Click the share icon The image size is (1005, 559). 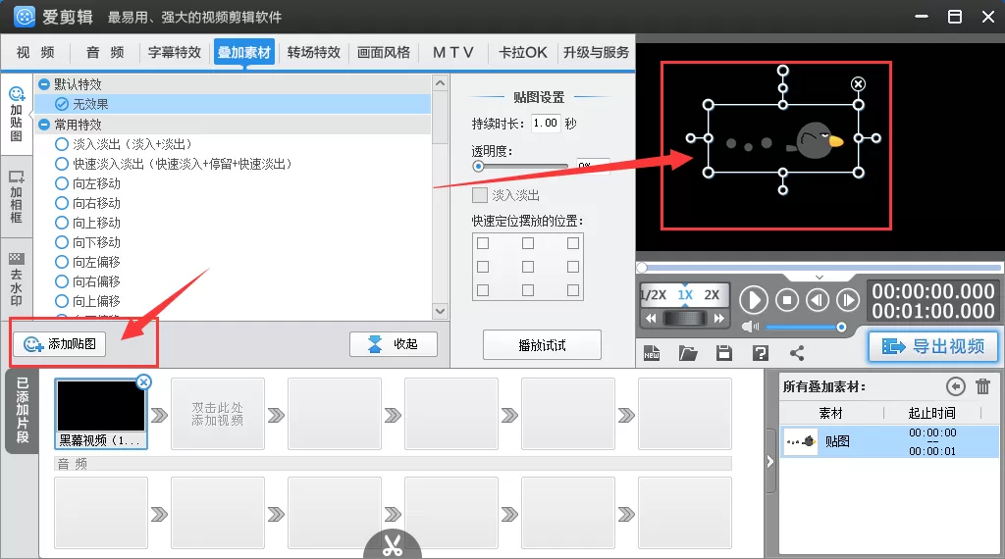(x=797, y=353)
